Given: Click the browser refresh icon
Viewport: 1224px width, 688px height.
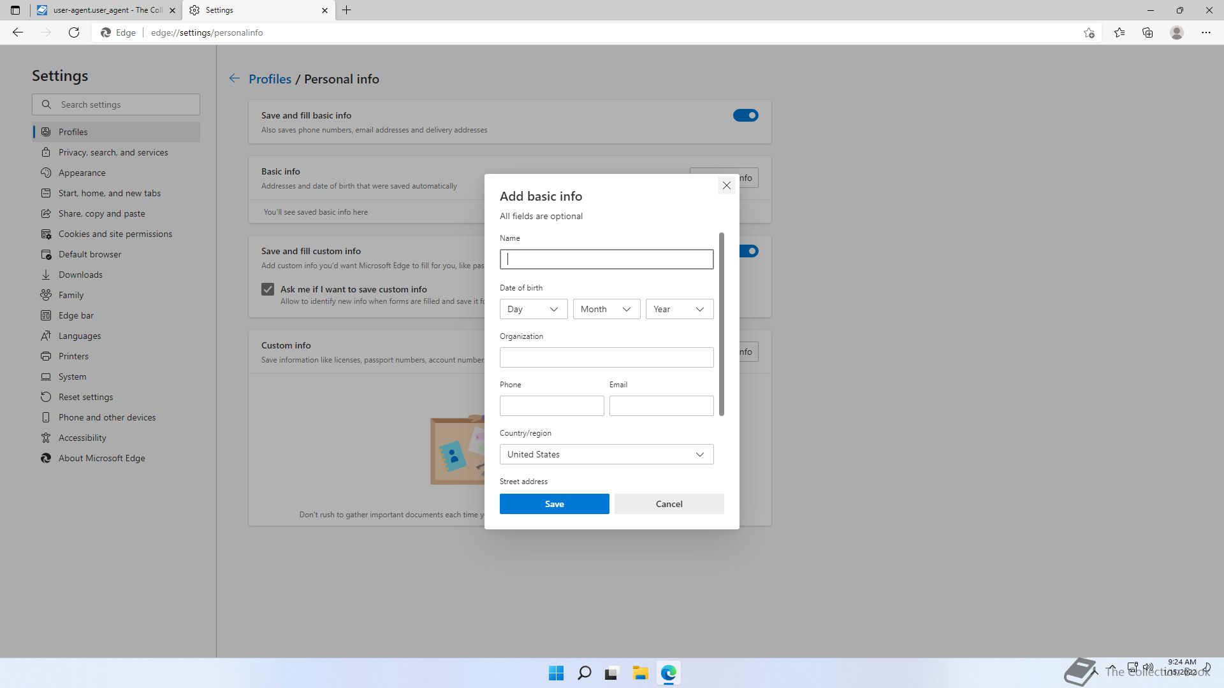Looking at the screenshot, I should coord(74,32).
